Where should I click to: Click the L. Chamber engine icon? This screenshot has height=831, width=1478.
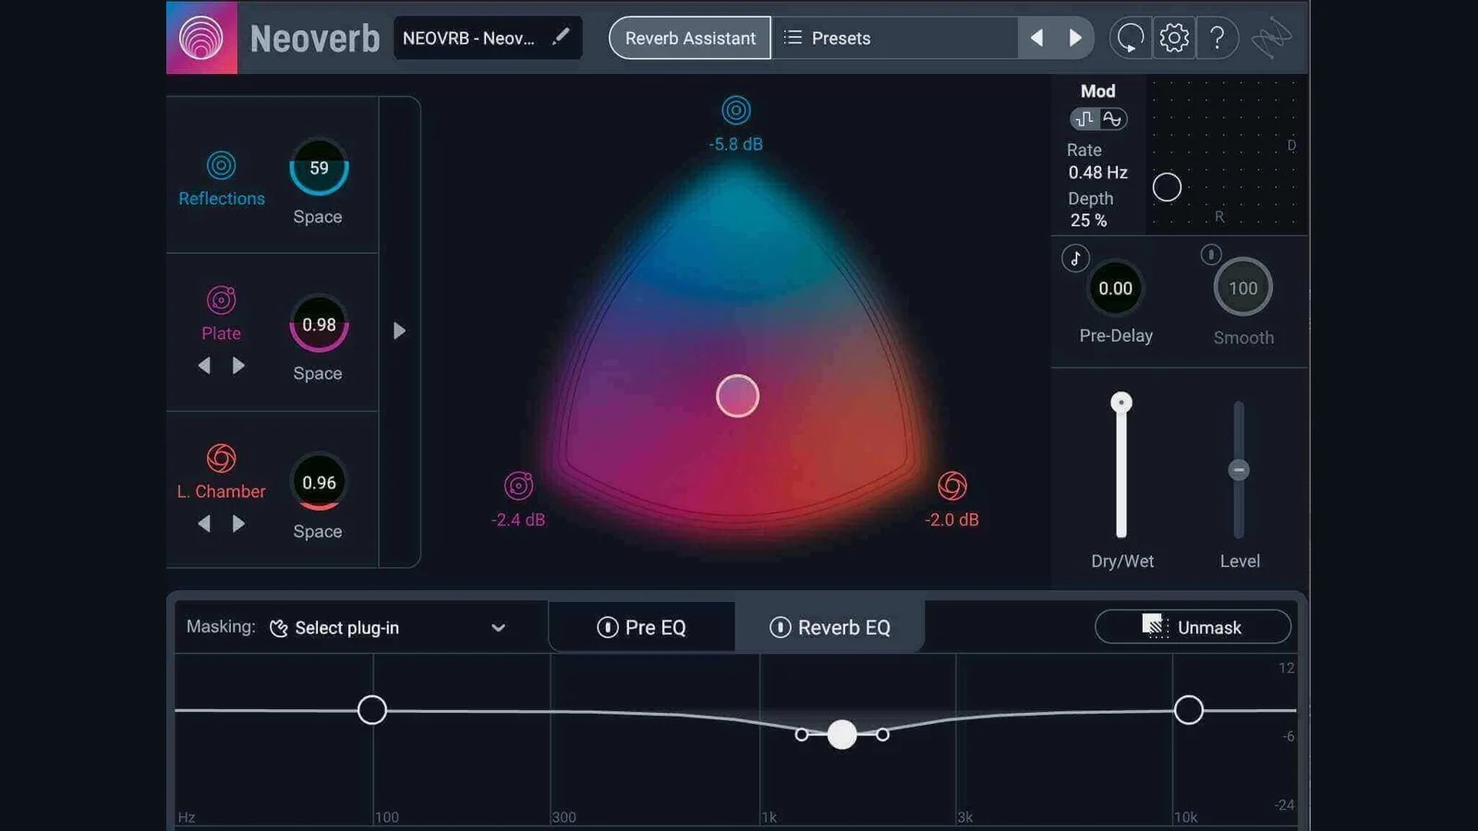click(x=221, y=458)
